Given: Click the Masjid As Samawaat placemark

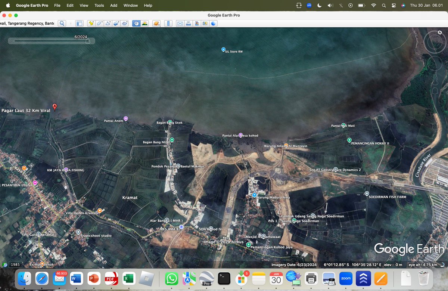Looking at the screenshot, I should pos(264,236).
